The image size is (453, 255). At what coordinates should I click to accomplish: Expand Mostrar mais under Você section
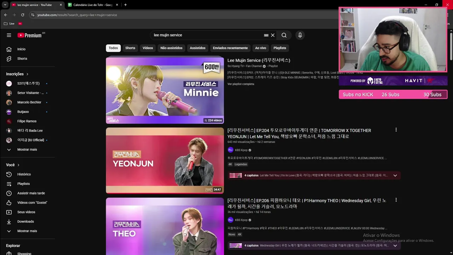[x=27, y=231]
